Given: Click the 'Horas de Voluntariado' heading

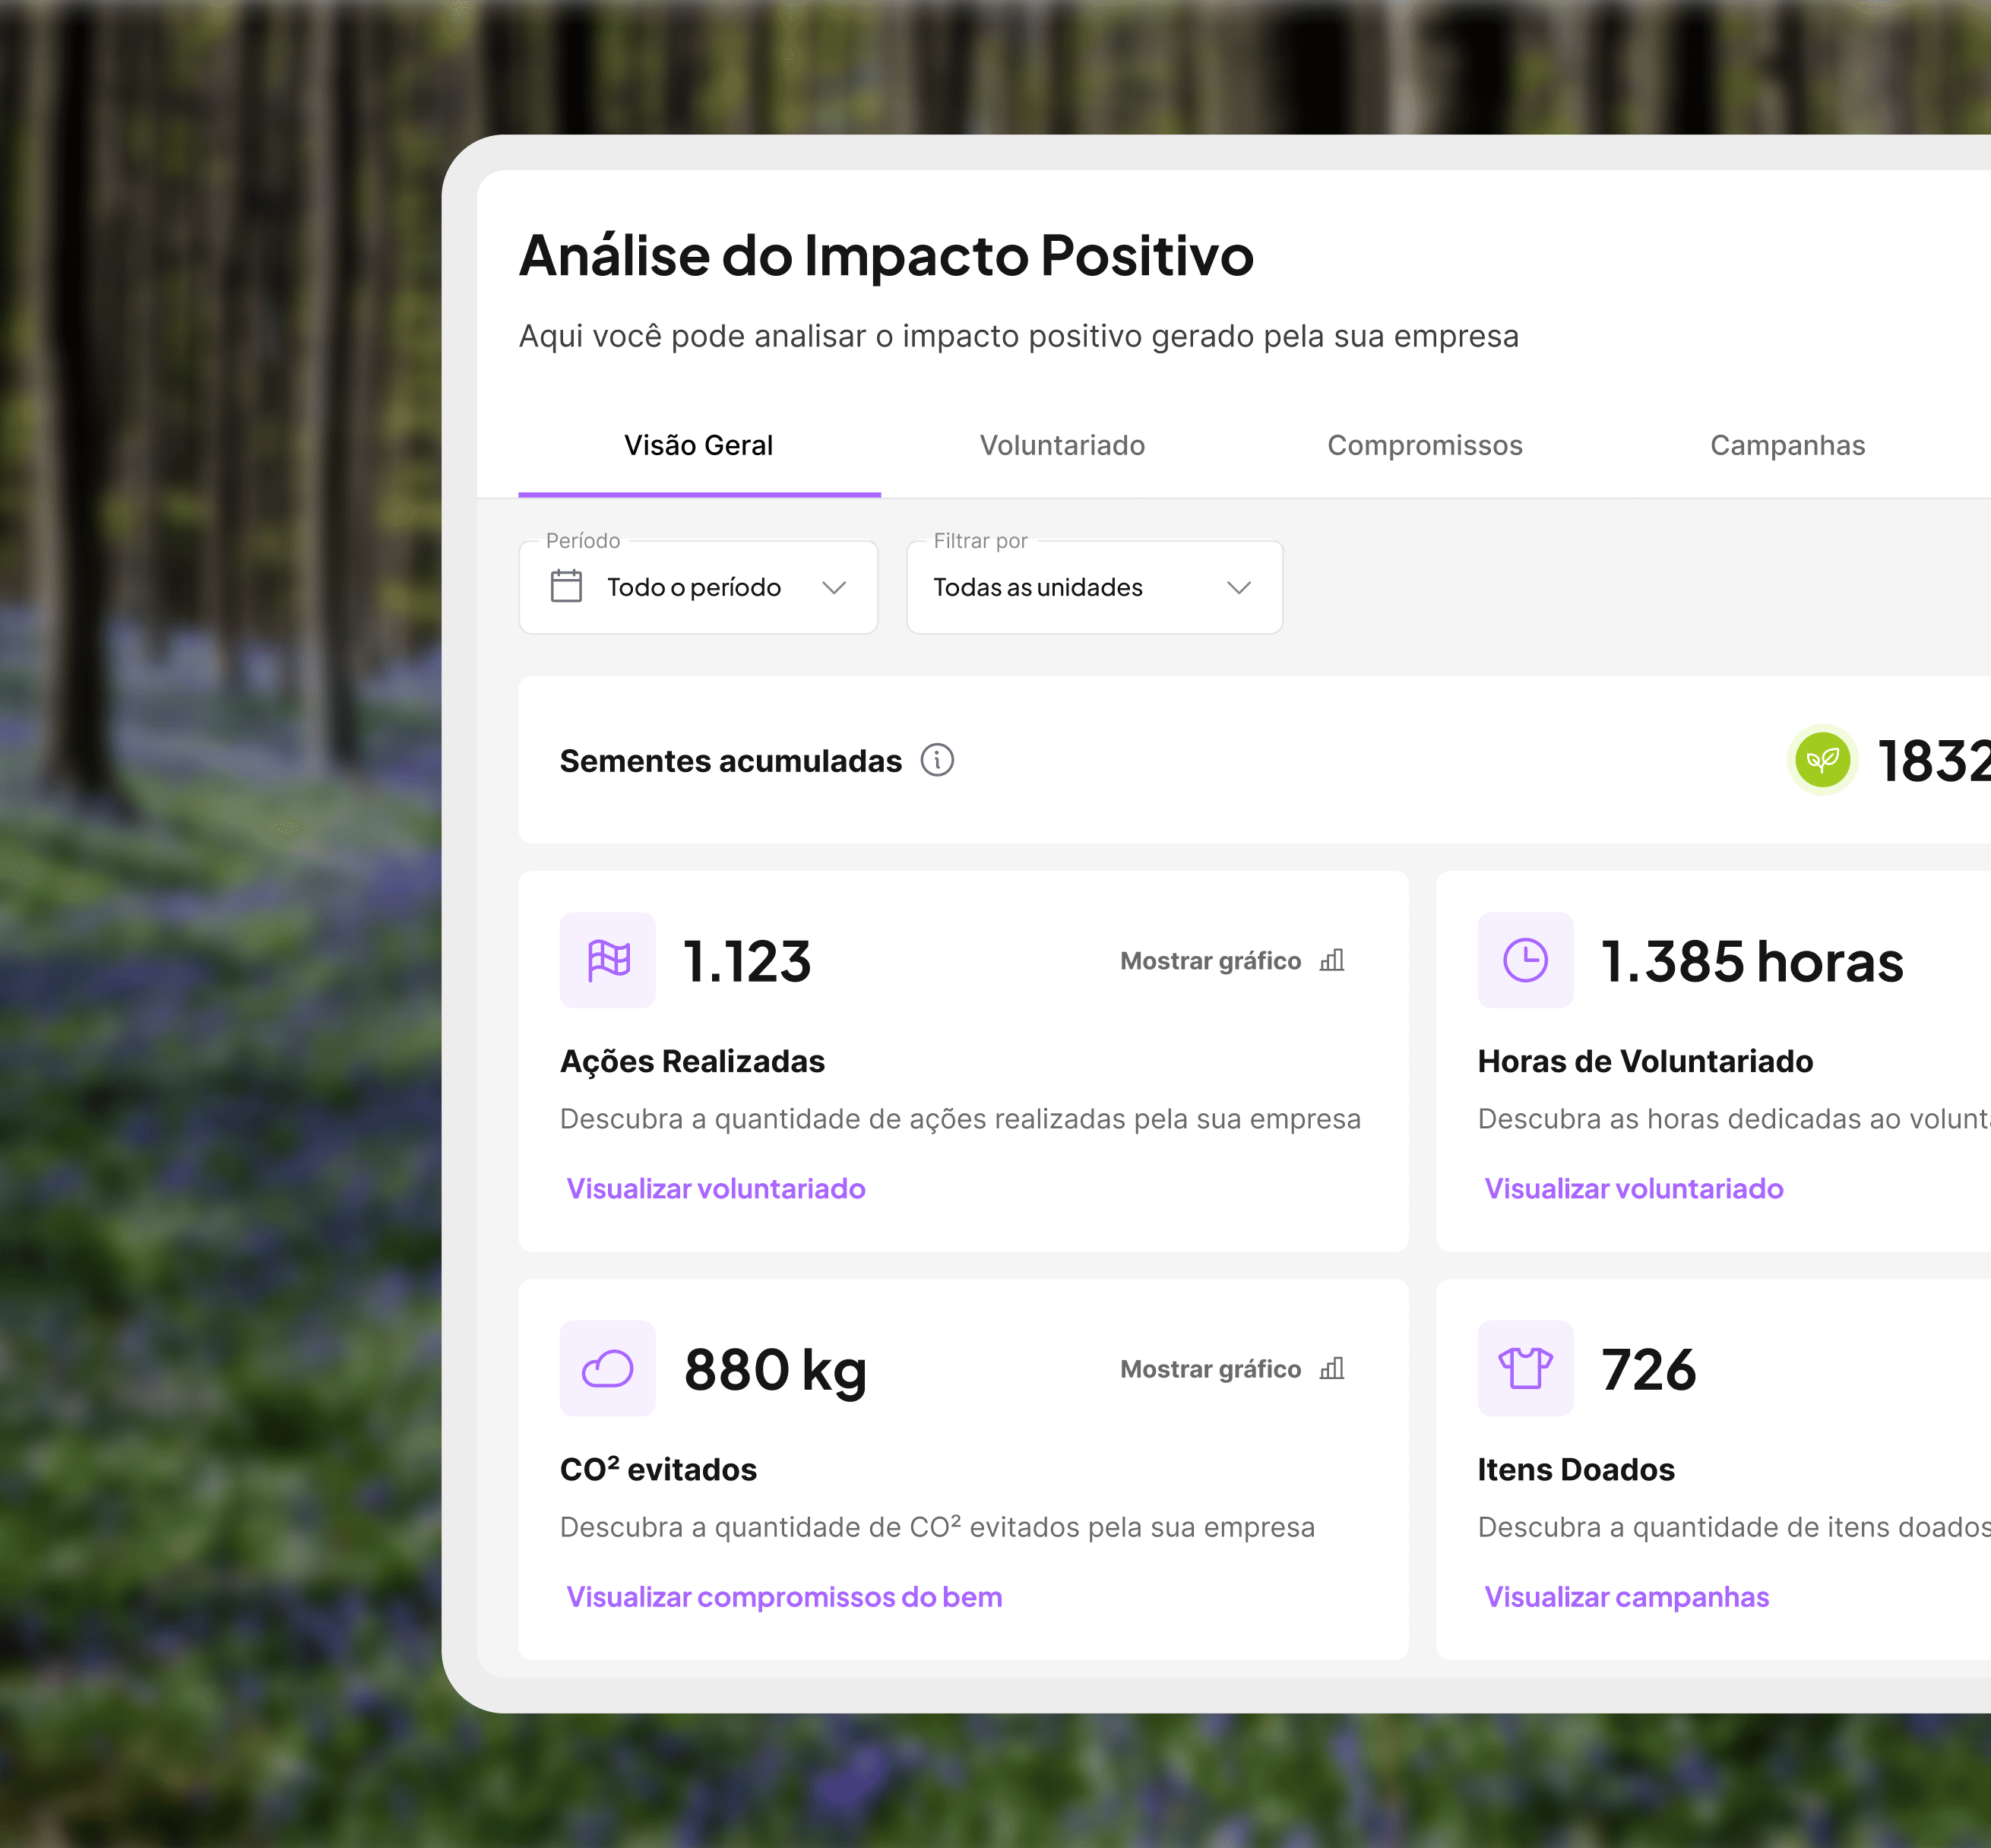Looking at the screenshot, I should point(1645,1061).
